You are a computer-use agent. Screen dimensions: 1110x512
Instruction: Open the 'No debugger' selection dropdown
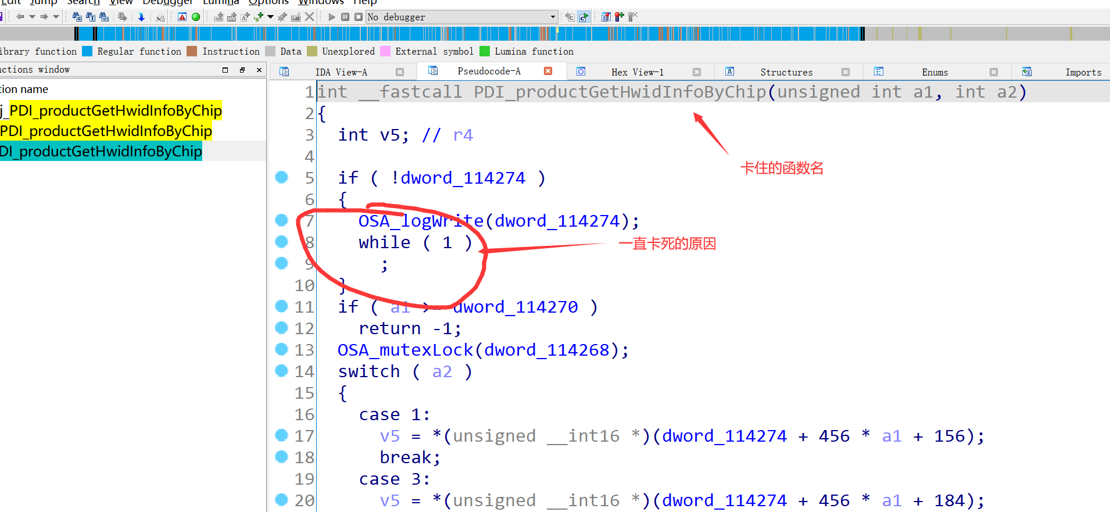pos(462,17)
